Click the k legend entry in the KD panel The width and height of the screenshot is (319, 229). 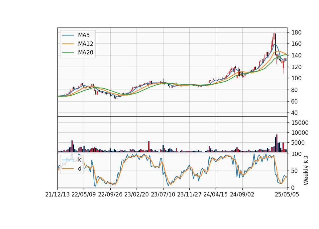(x=79, y=160)
